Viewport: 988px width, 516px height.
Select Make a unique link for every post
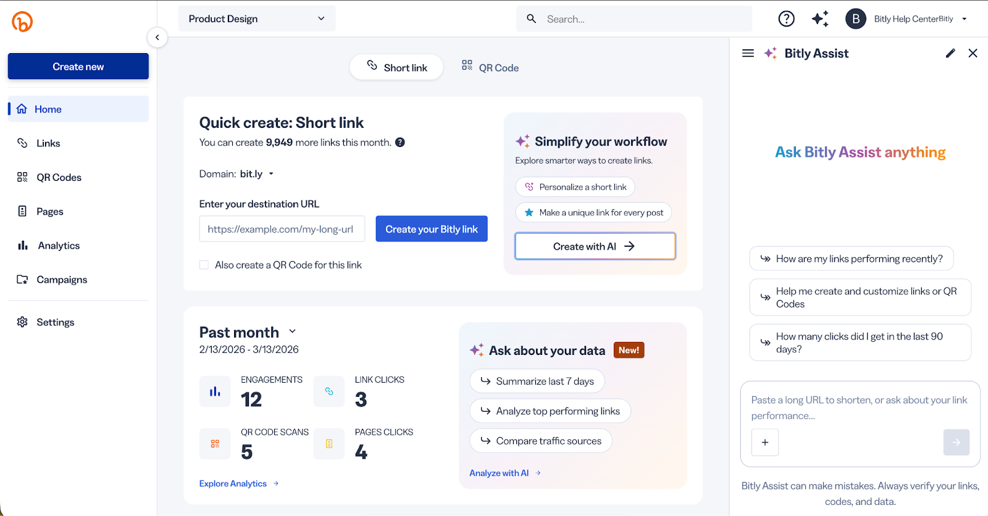[x=593, y=213]
